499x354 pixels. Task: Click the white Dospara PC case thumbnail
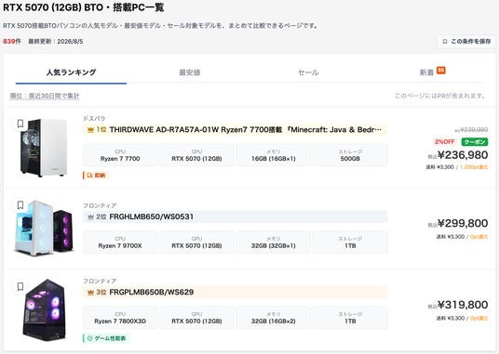tap(44, 148)
